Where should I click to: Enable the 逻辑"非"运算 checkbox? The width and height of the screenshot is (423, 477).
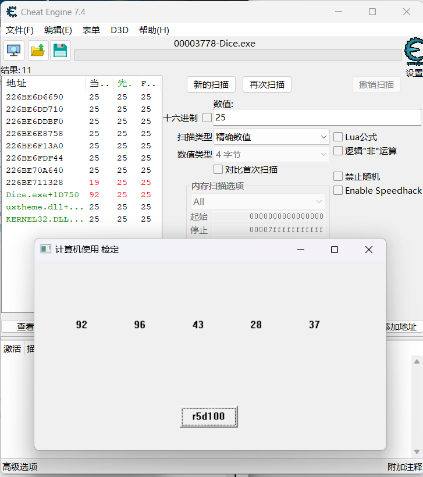tap(338, 151)
